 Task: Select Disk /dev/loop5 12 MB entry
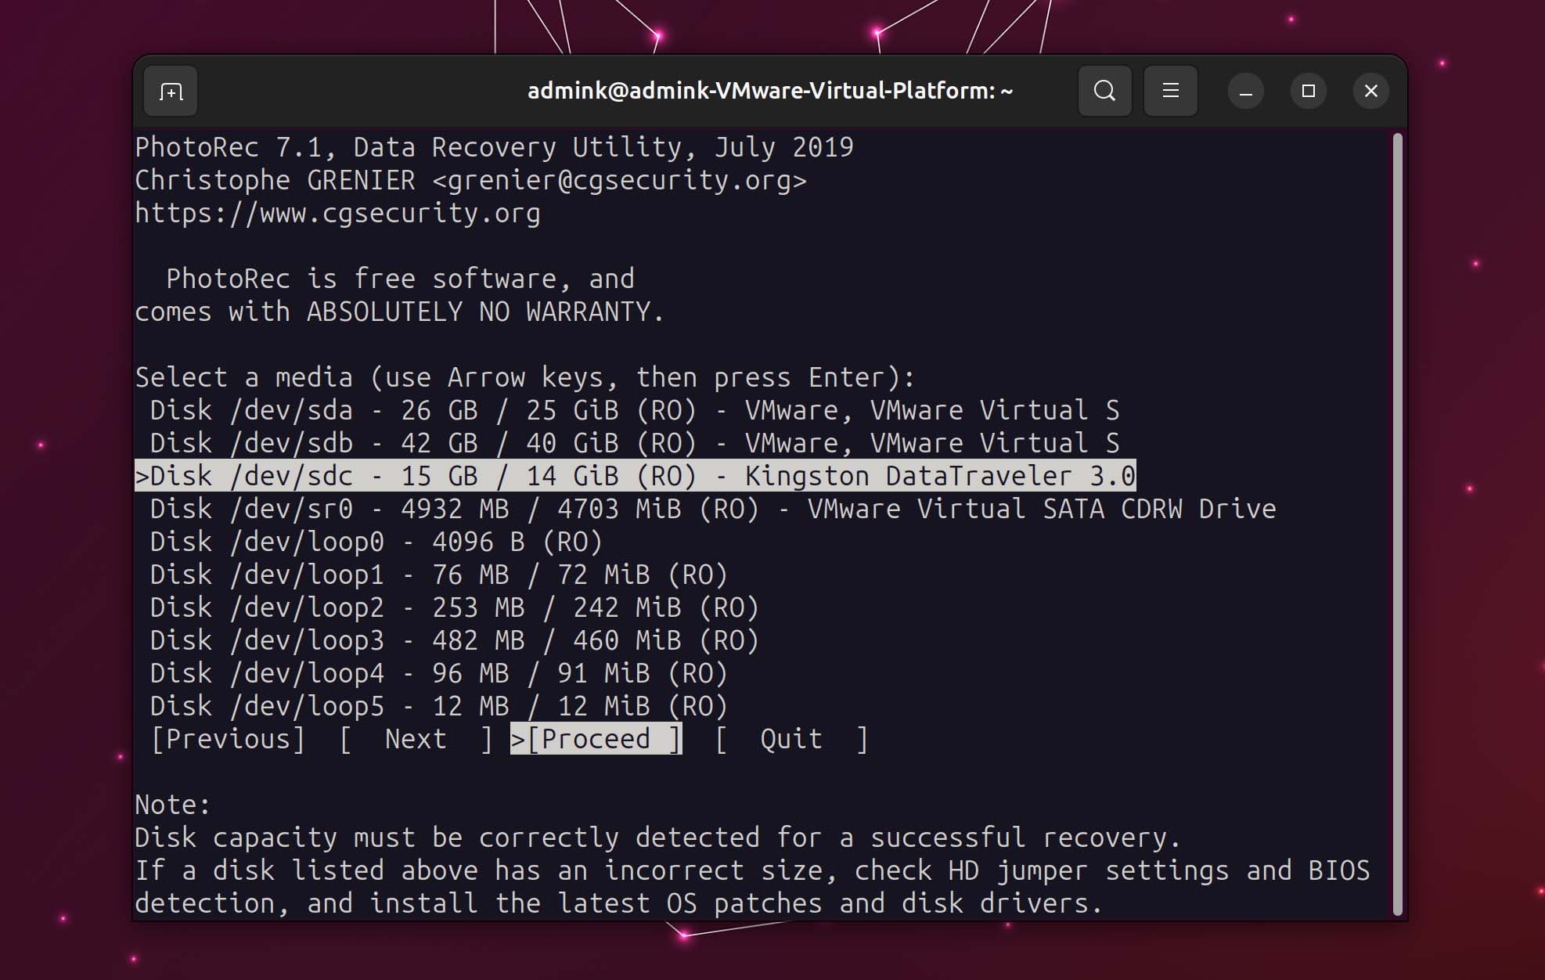tap(439, 706)
